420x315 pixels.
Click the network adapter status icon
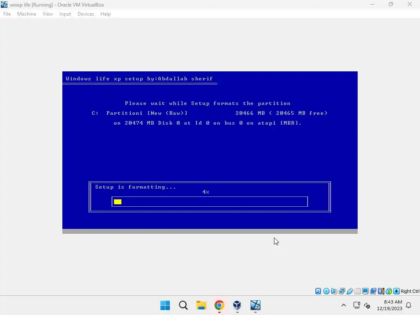[x=342, y=291]
